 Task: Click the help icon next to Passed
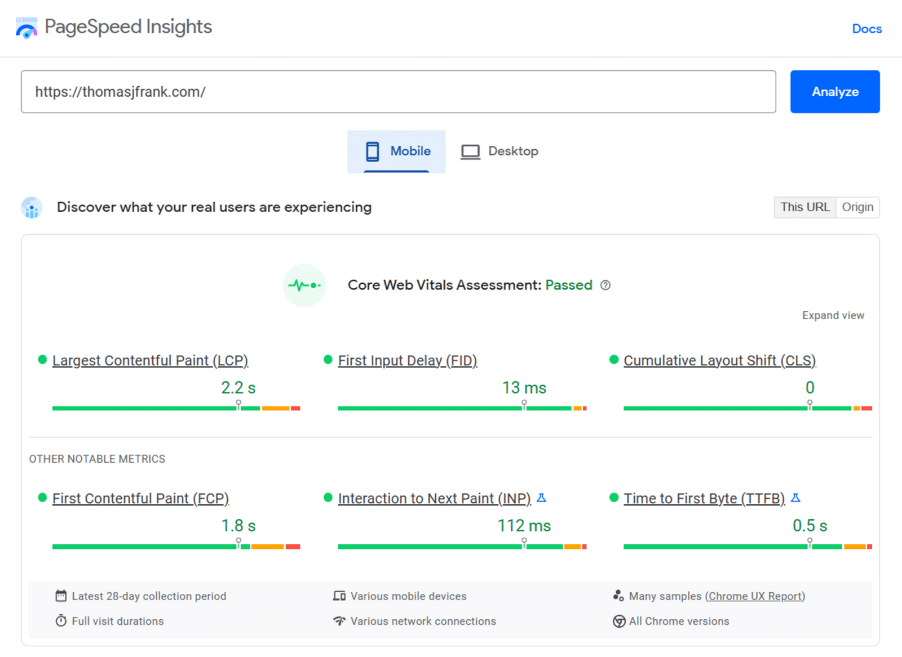(606, 285)
